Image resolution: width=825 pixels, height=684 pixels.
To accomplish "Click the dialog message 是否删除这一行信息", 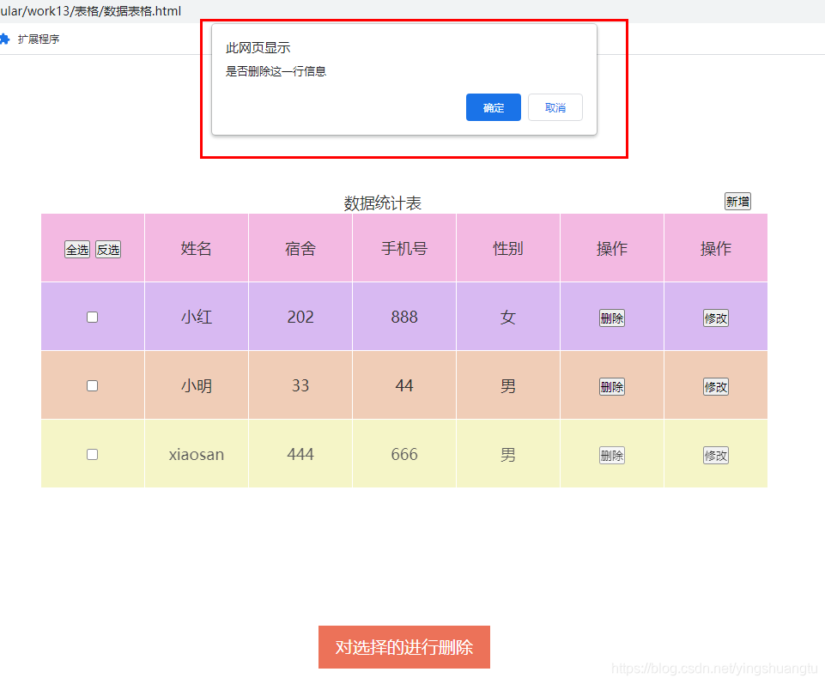I will pos(276,71).
